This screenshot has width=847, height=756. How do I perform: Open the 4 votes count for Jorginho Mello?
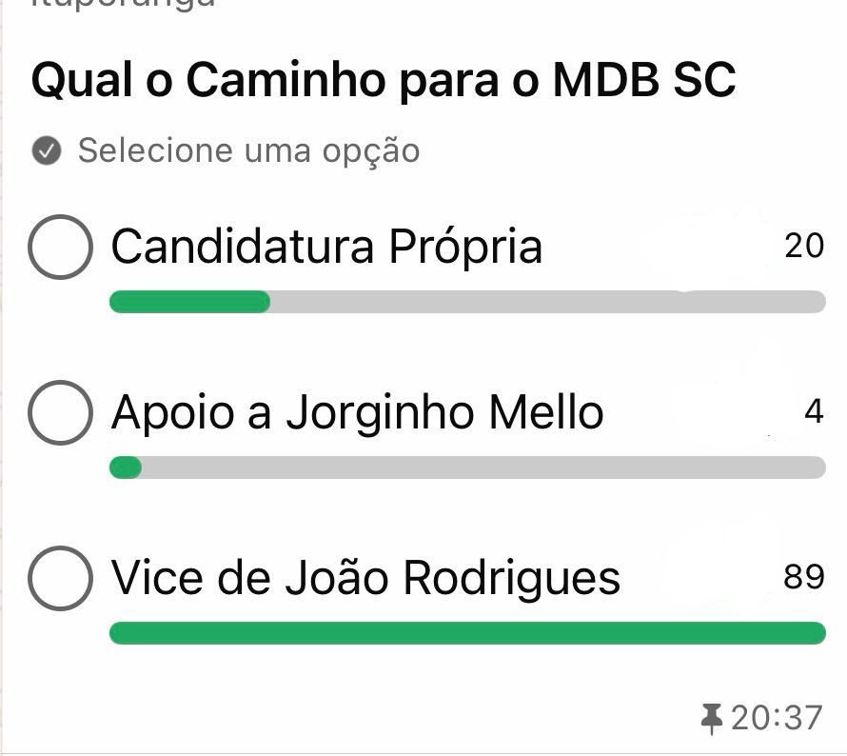[x=814, y=411]
